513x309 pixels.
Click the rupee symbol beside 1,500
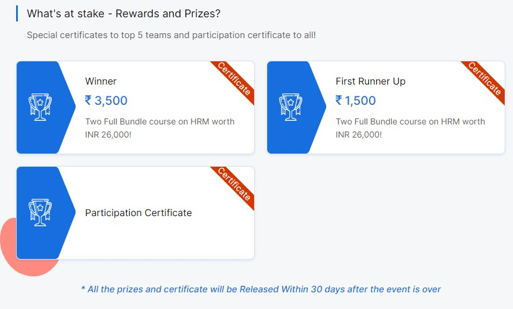coord(339,100)
